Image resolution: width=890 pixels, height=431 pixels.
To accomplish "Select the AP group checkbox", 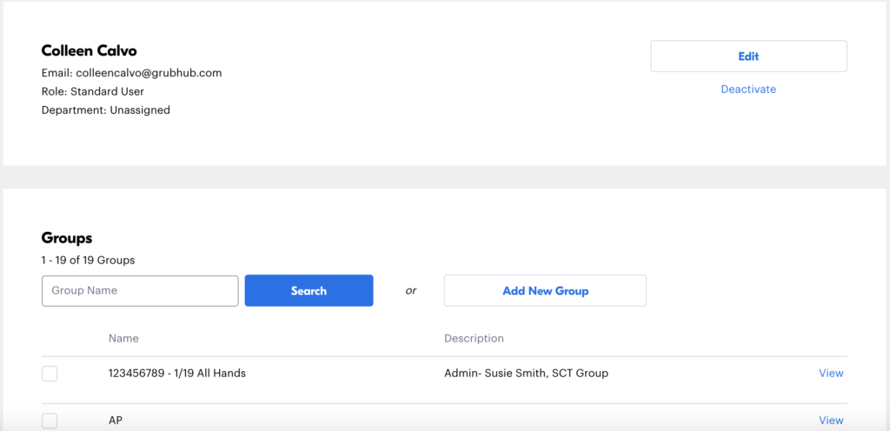I will (50, 421).
